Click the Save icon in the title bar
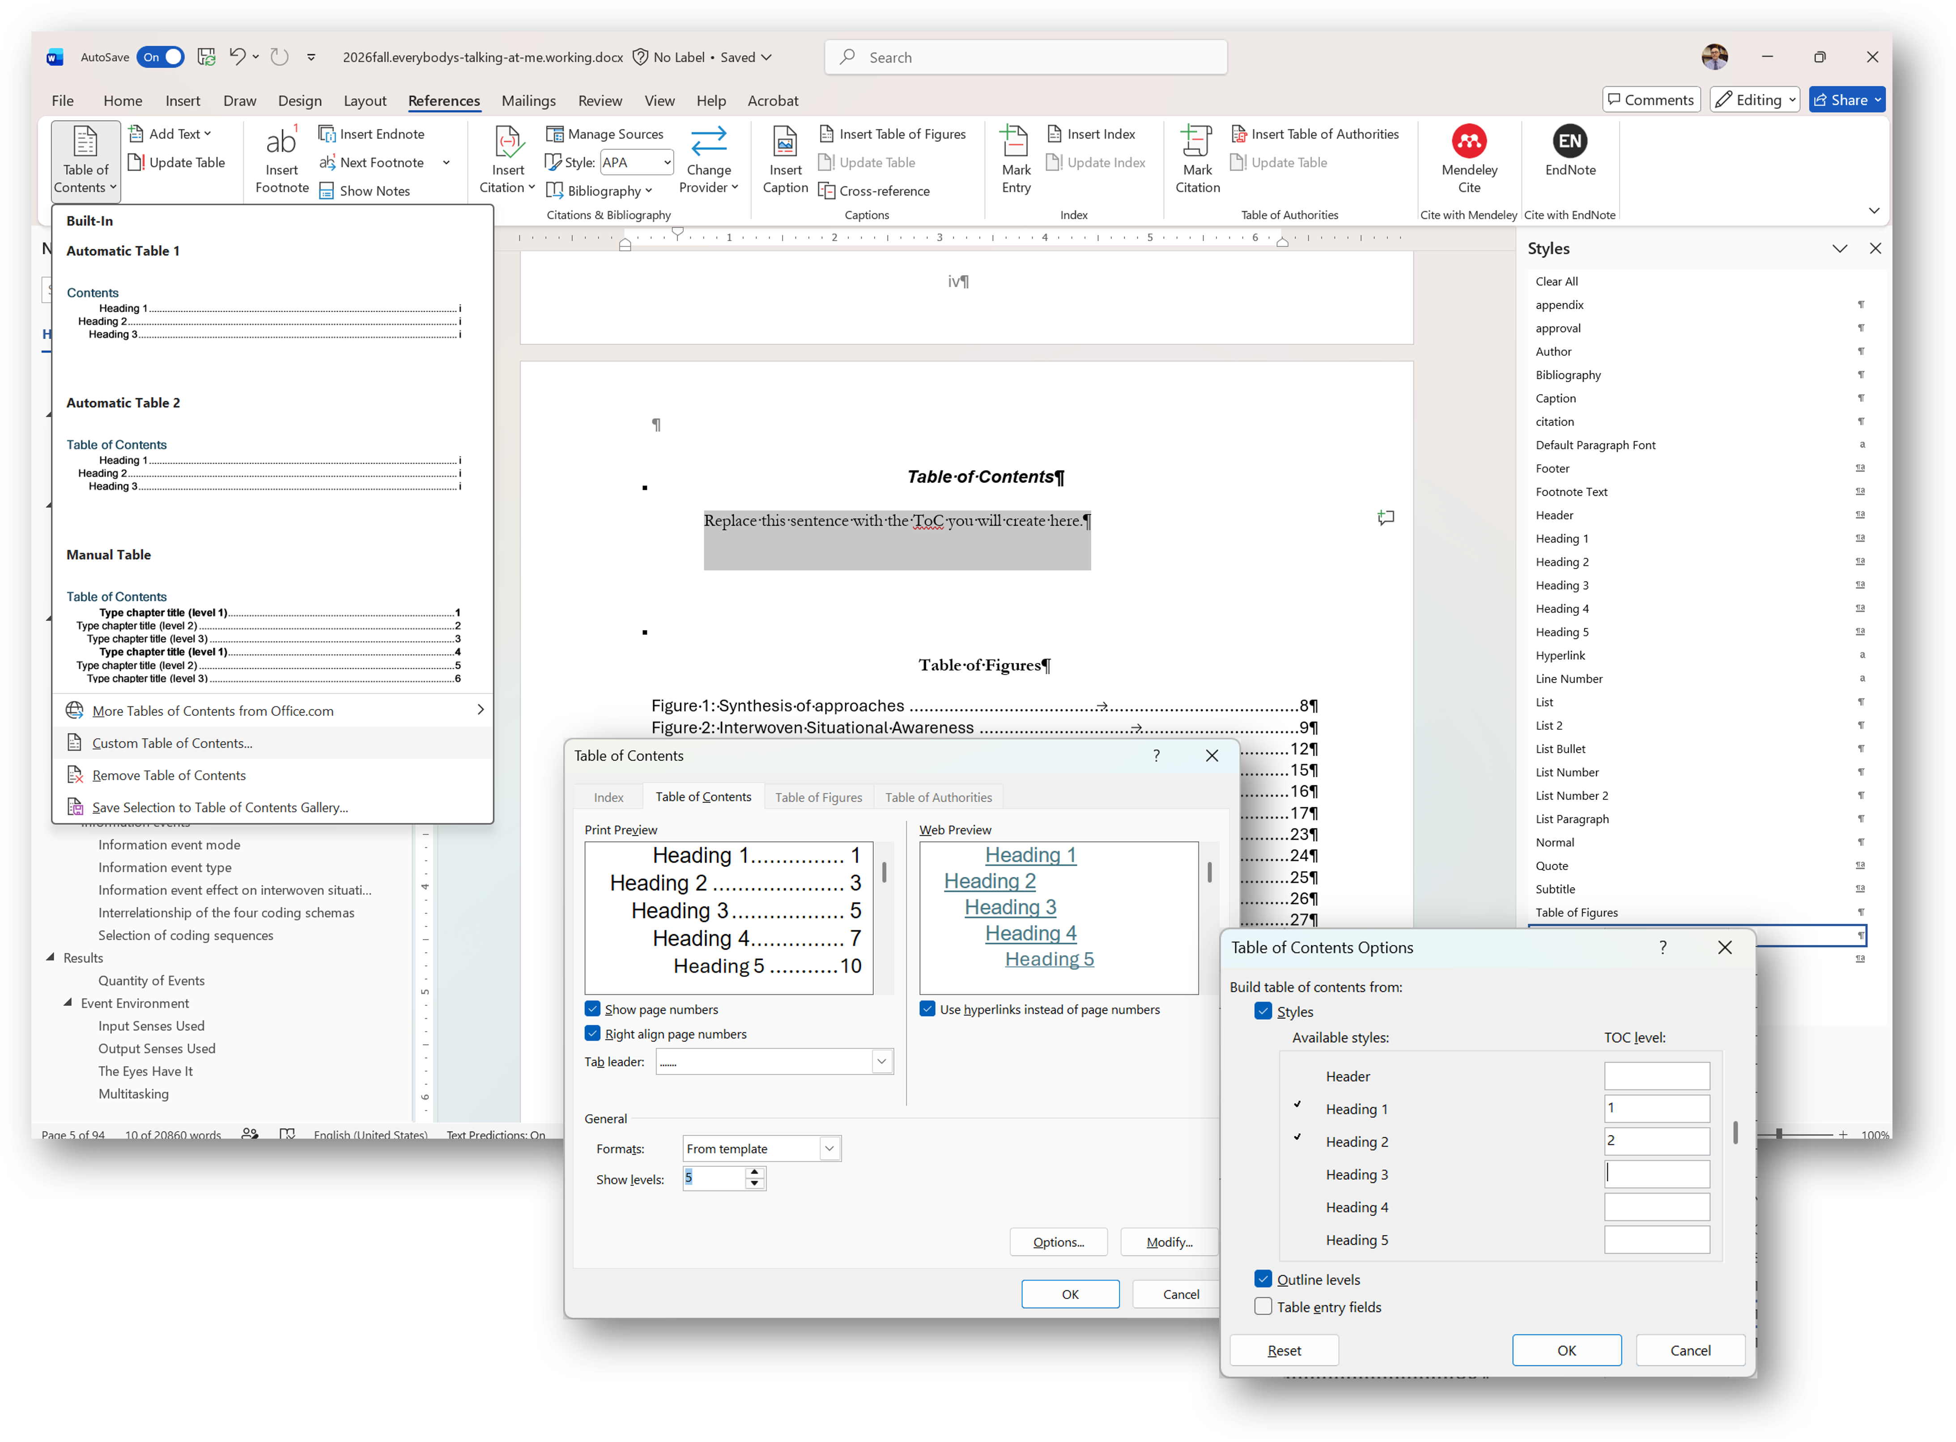Image resolution: width=1956 pixels, height=1442 pixels. (206, 57)
